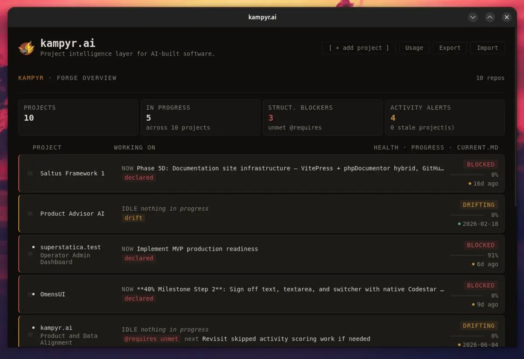The image size is (524, 359).
Task: Click the DRIFTING badge on kampyr.ai row
Action: [479, 325]
